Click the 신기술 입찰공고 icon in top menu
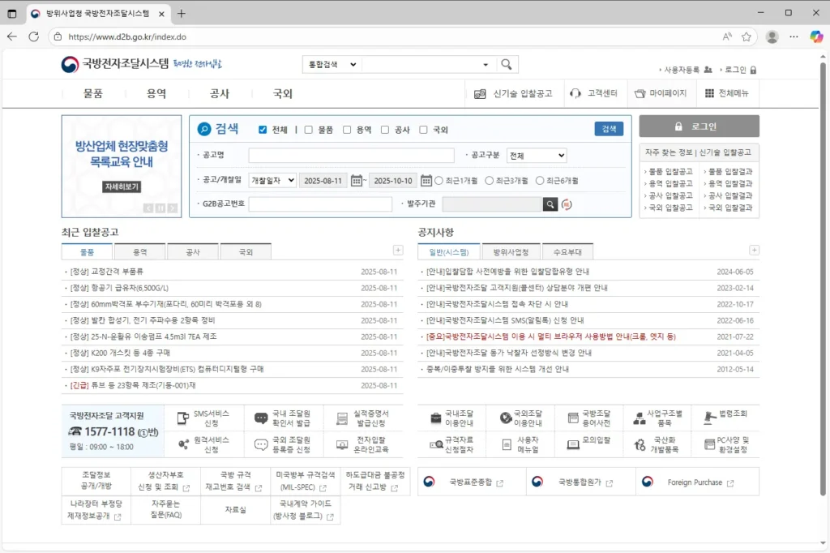 coord(480,94)
